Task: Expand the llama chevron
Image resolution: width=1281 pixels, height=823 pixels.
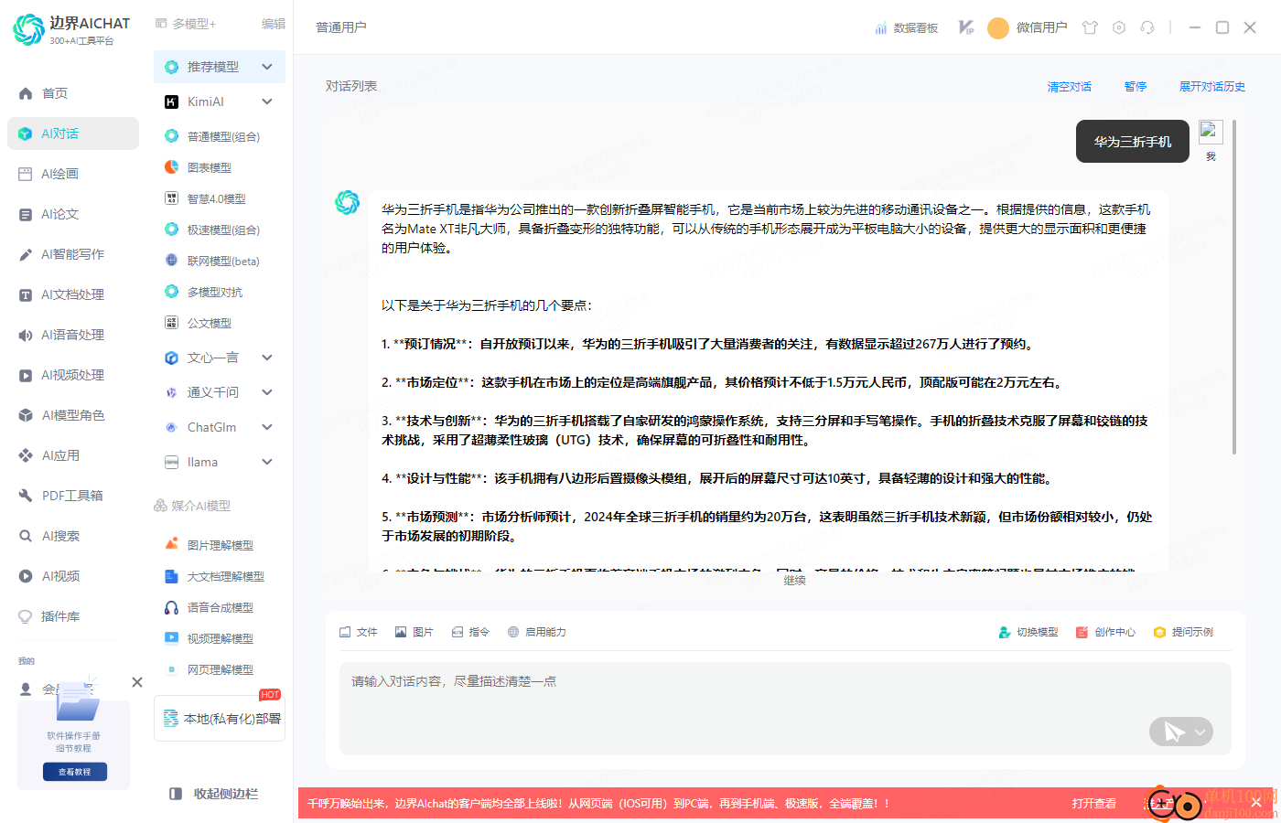Action: click(x=267, y=462)
